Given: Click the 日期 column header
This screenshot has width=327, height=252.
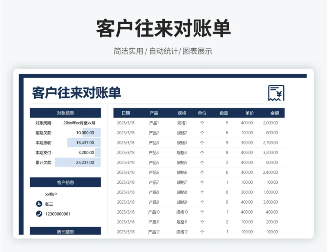Looking at the screenshot, I should (x=126, y=113).
